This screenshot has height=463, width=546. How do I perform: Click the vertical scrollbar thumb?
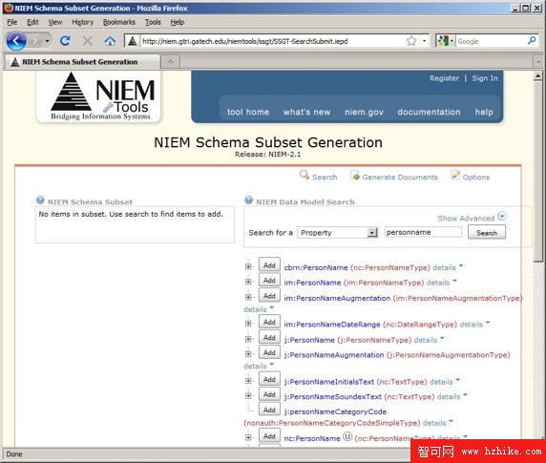click(538, 172)
